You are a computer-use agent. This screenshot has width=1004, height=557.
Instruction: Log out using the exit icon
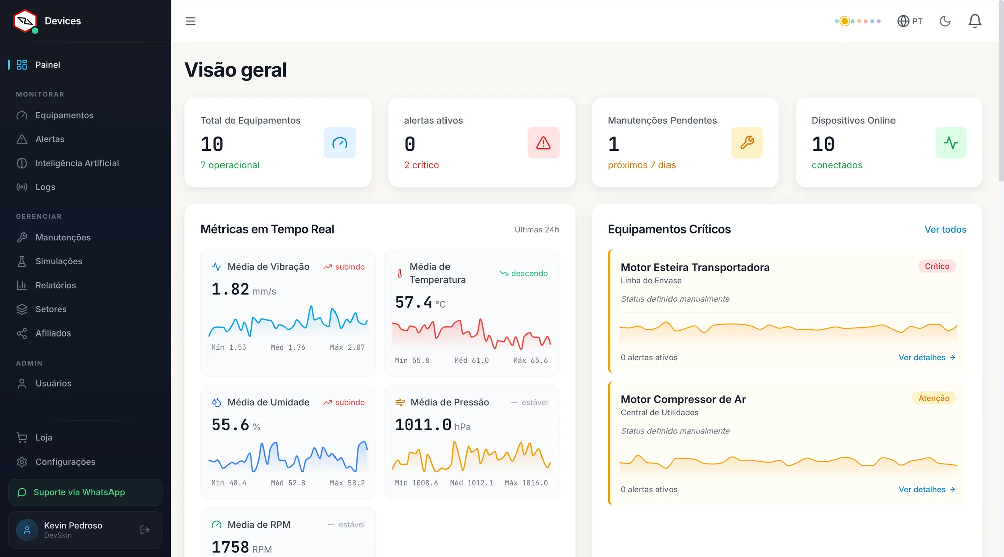(145, 530)
